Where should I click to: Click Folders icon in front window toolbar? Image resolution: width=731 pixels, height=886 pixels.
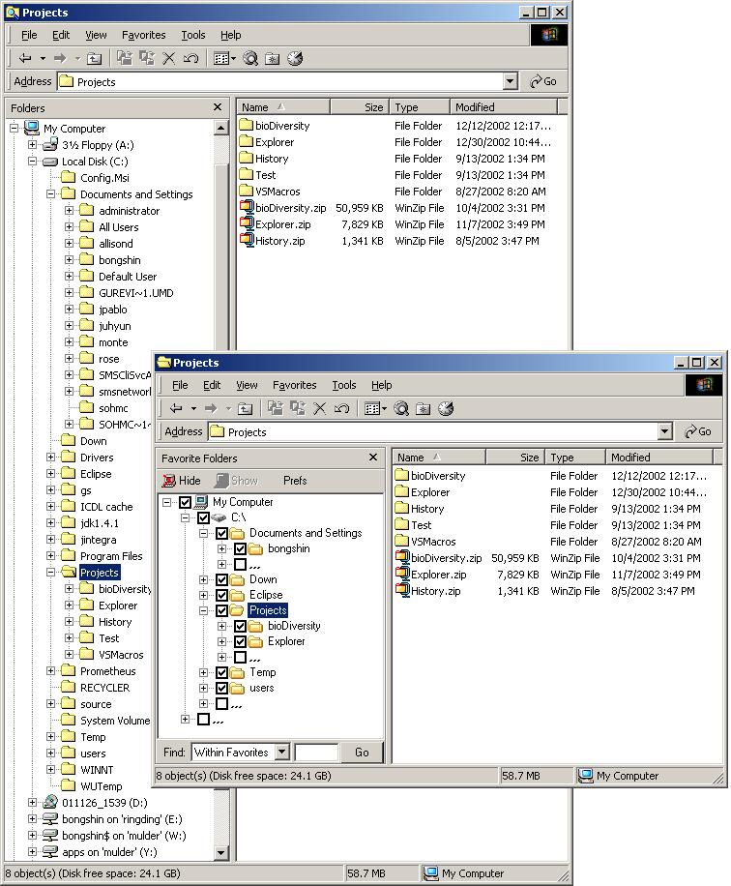point(424,408)
